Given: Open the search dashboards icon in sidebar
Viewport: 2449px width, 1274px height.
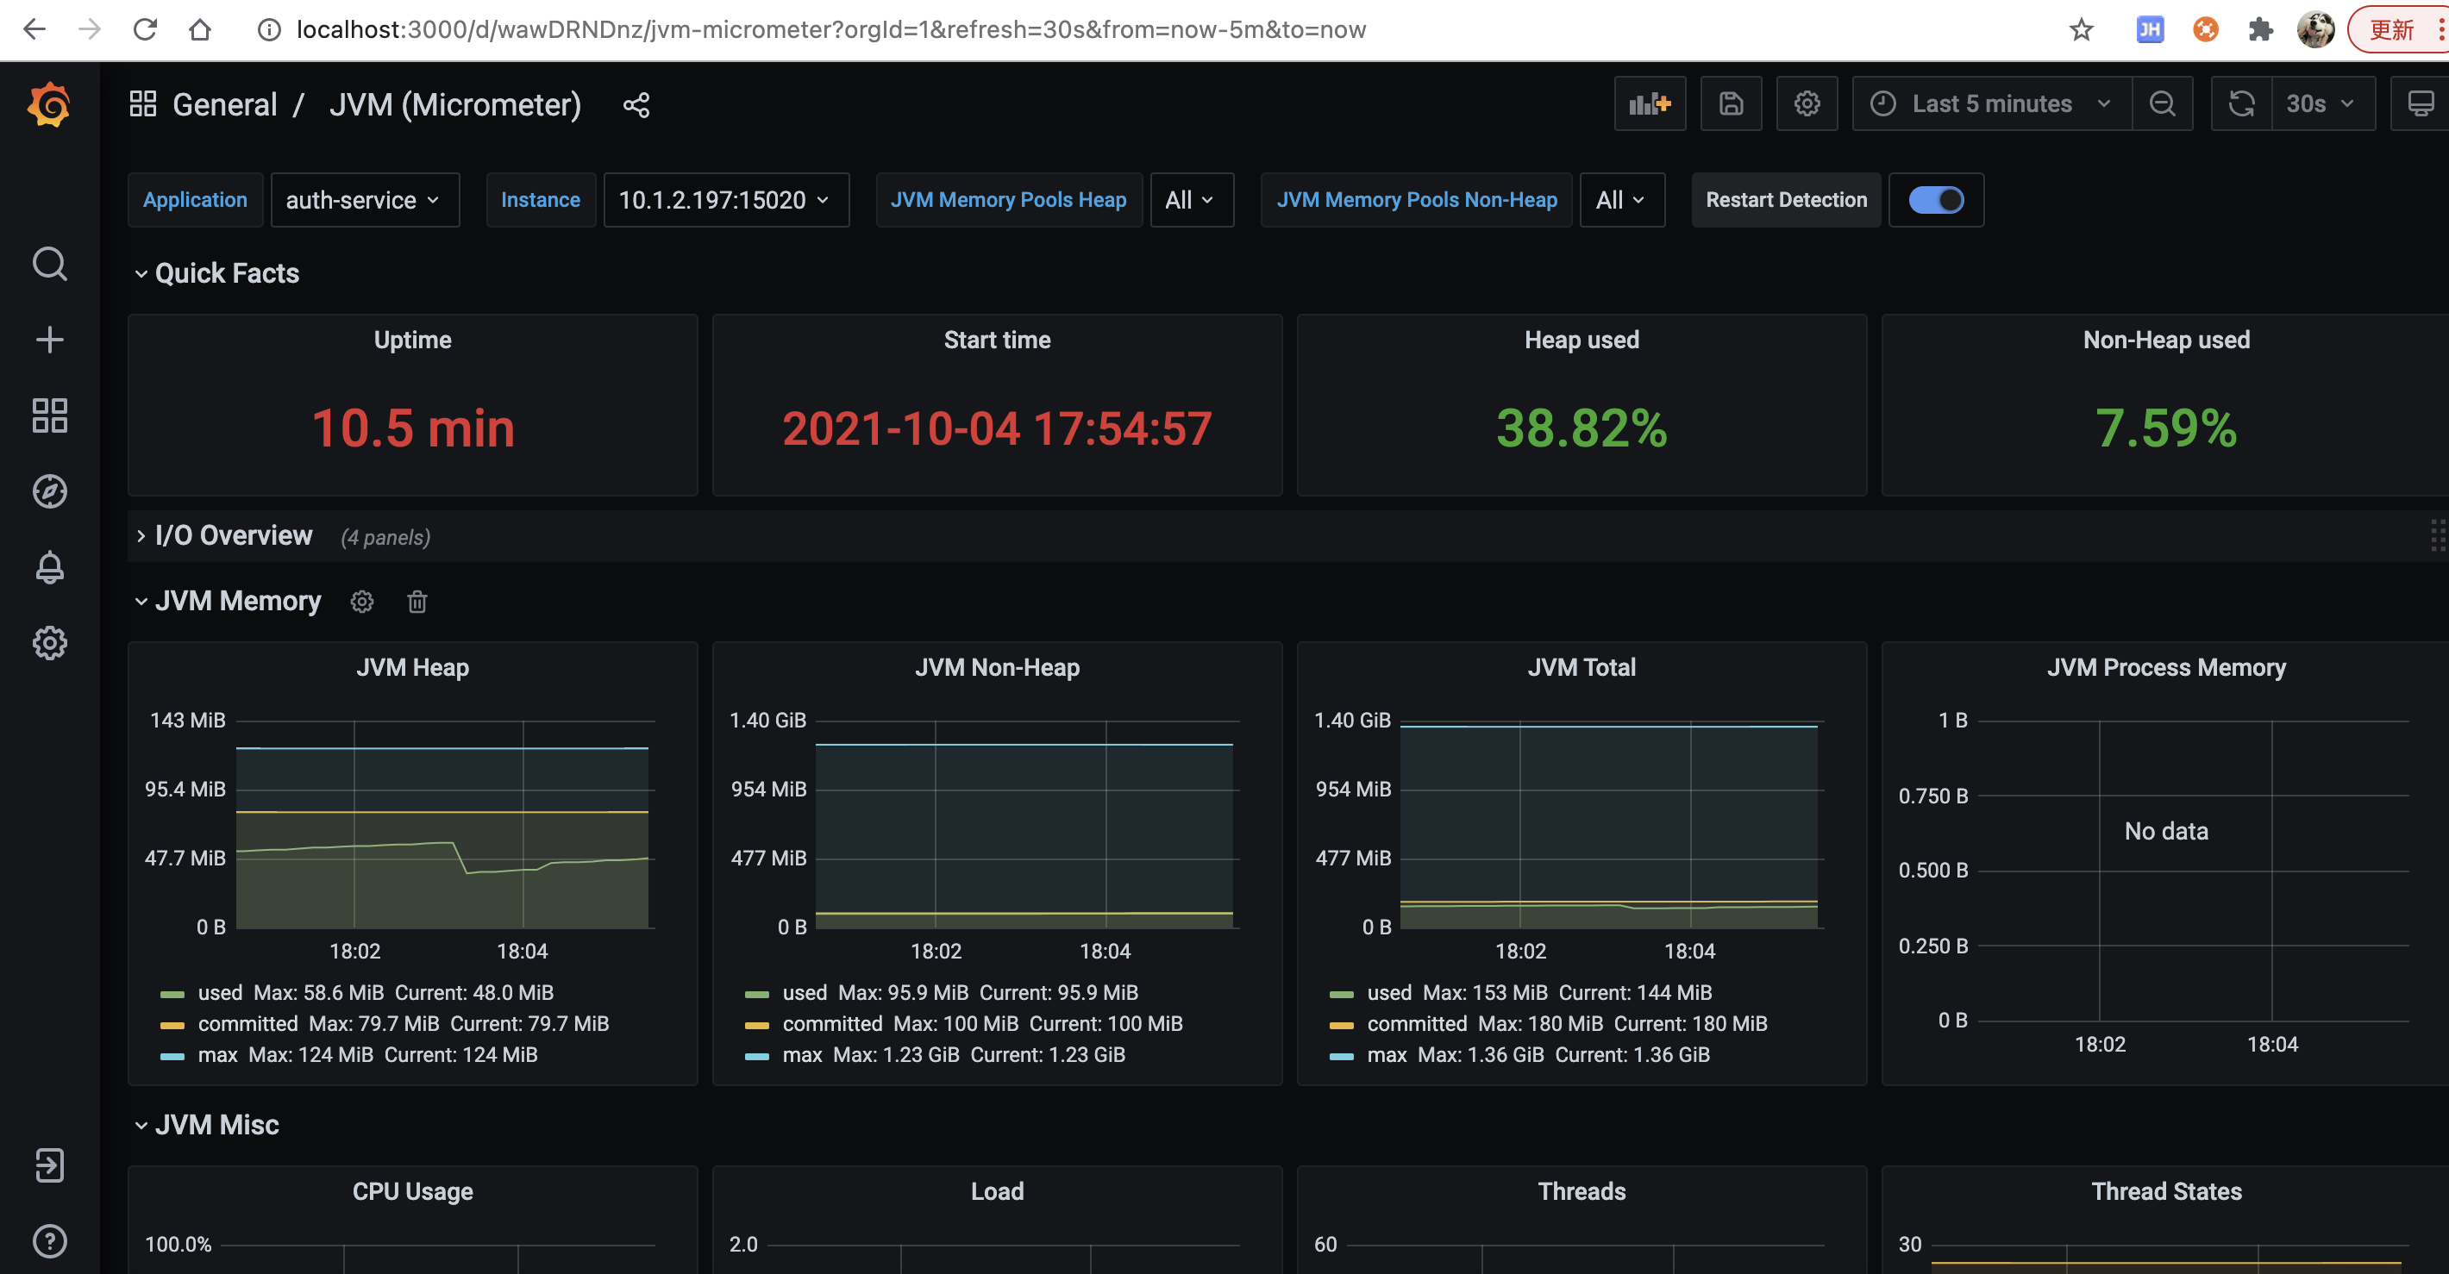Looking at the screenshot, I should point(49,264).
